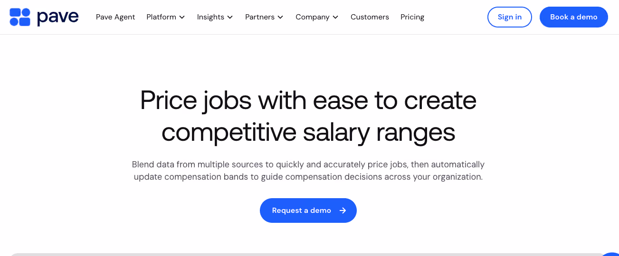
Task: Expand the chevron beside Company
Action: (x=335, y=17)
